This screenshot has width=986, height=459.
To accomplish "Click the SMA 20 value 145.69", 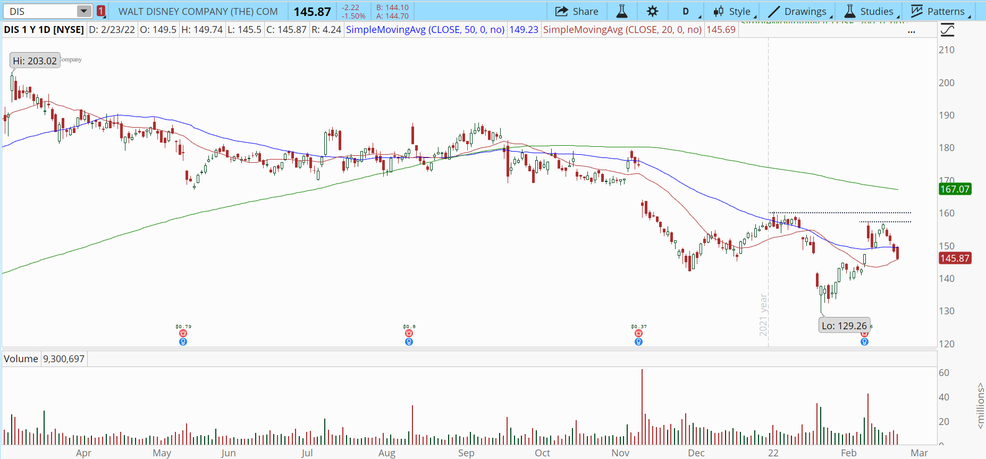I will pos(721,30).
